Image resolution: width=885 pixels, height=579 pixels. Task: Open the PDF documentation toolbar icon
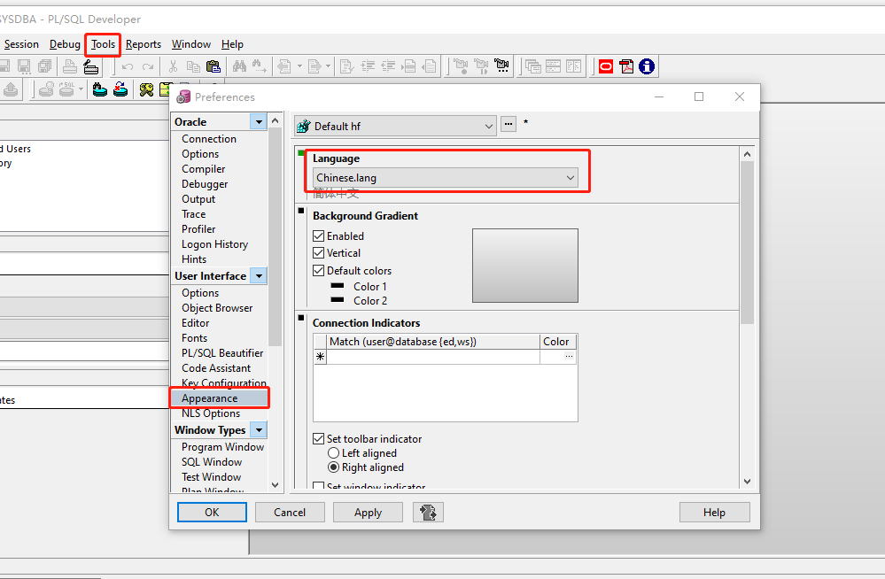626,66
